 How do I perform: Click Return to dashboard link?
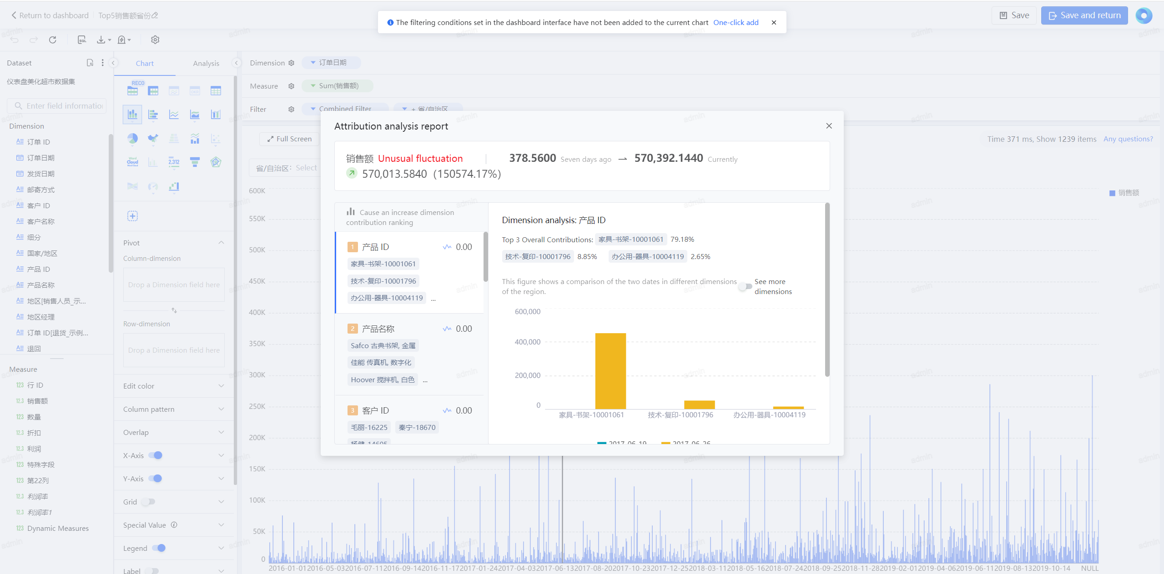click(50, 15)
